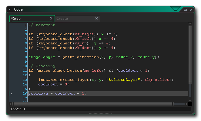Click the resize grip at window bottom-right corner
Screen dimensions: 201x121
[193, 113]
